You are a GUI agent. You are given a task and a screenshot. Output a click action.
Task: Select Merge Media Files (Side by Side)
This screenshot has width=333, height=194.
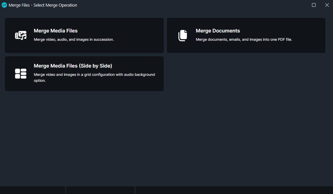tap(84, 73)
